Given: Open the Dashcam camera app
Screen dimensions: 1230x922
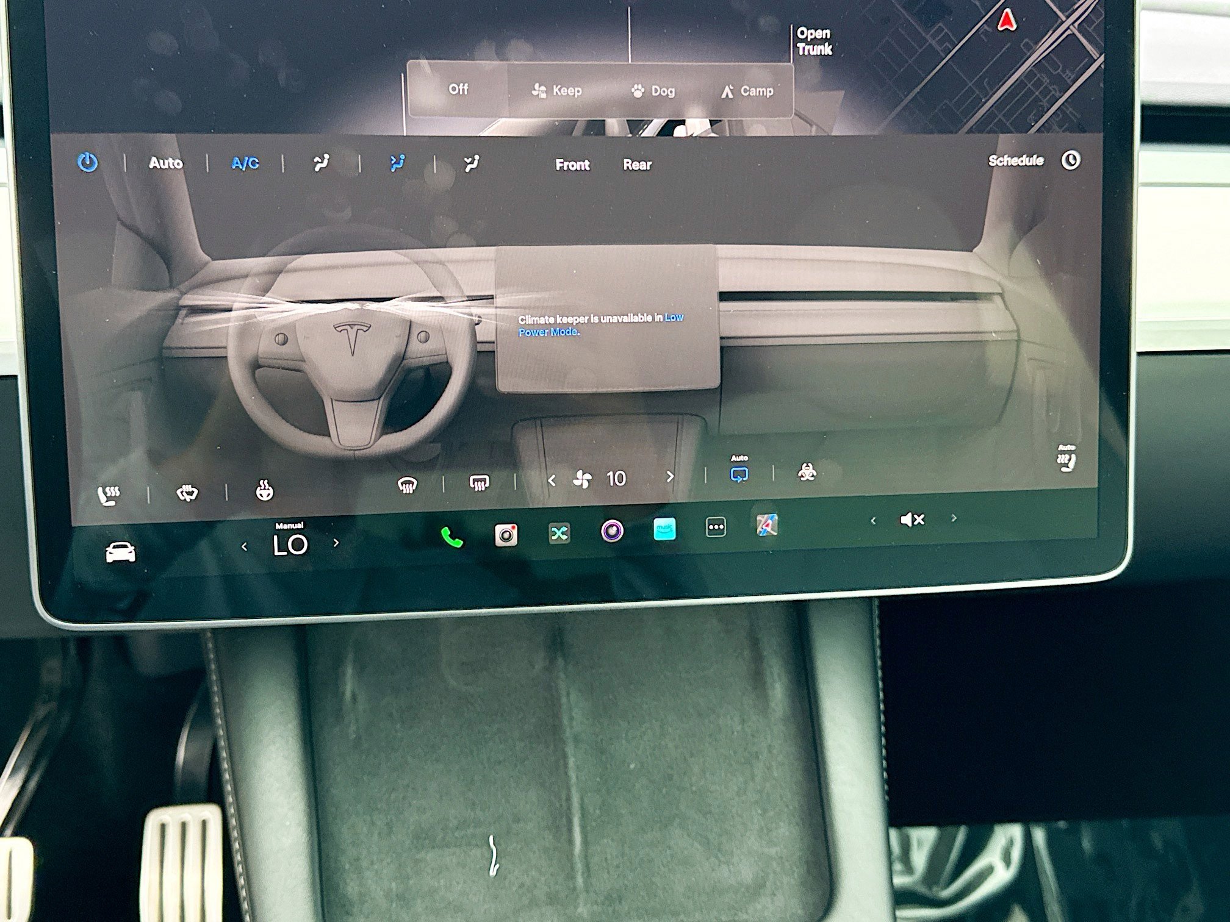Looking at the screenshot, I should 506,535.
